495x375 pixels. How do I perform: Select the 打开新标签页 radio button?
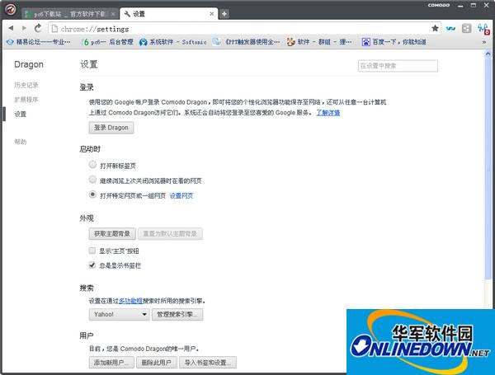click(x=92, y=164)
